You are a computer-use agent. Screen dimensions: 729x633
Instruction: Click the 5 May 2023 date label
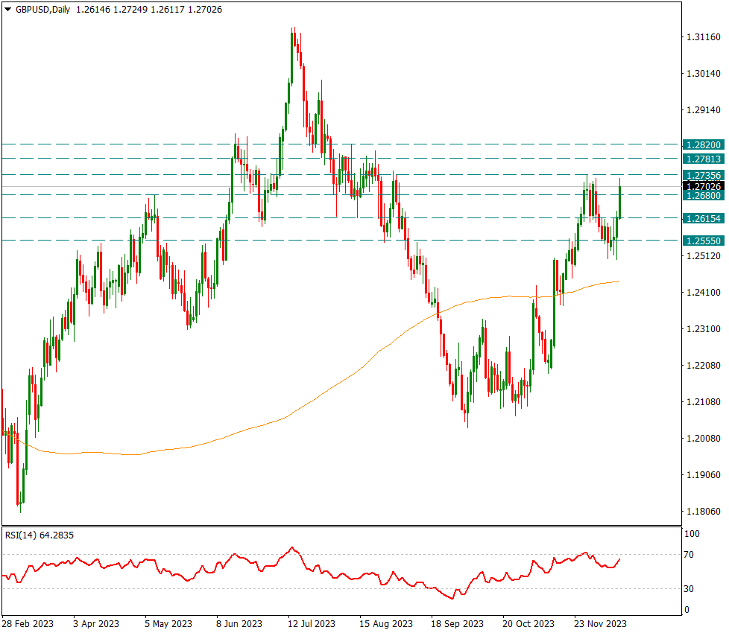(x=168, y=624)
